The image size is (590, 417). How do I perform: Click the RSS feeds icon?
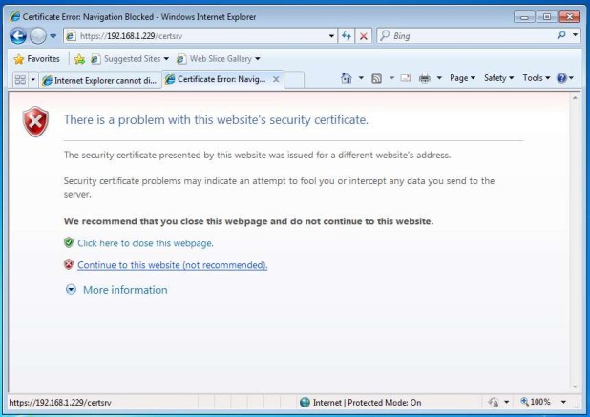coord(377,78)
